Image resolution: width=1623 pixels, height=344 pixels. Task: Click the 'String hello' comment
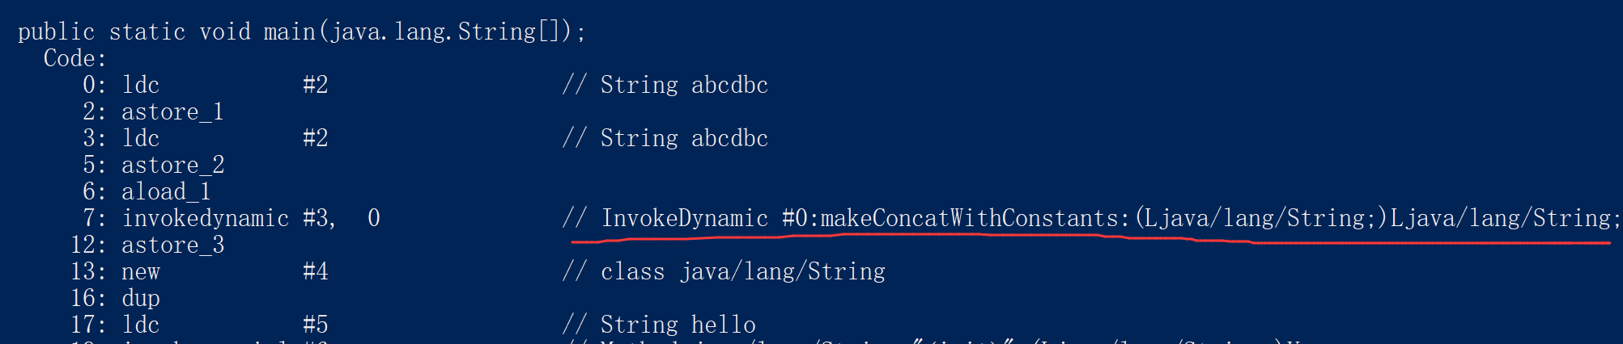678,325
